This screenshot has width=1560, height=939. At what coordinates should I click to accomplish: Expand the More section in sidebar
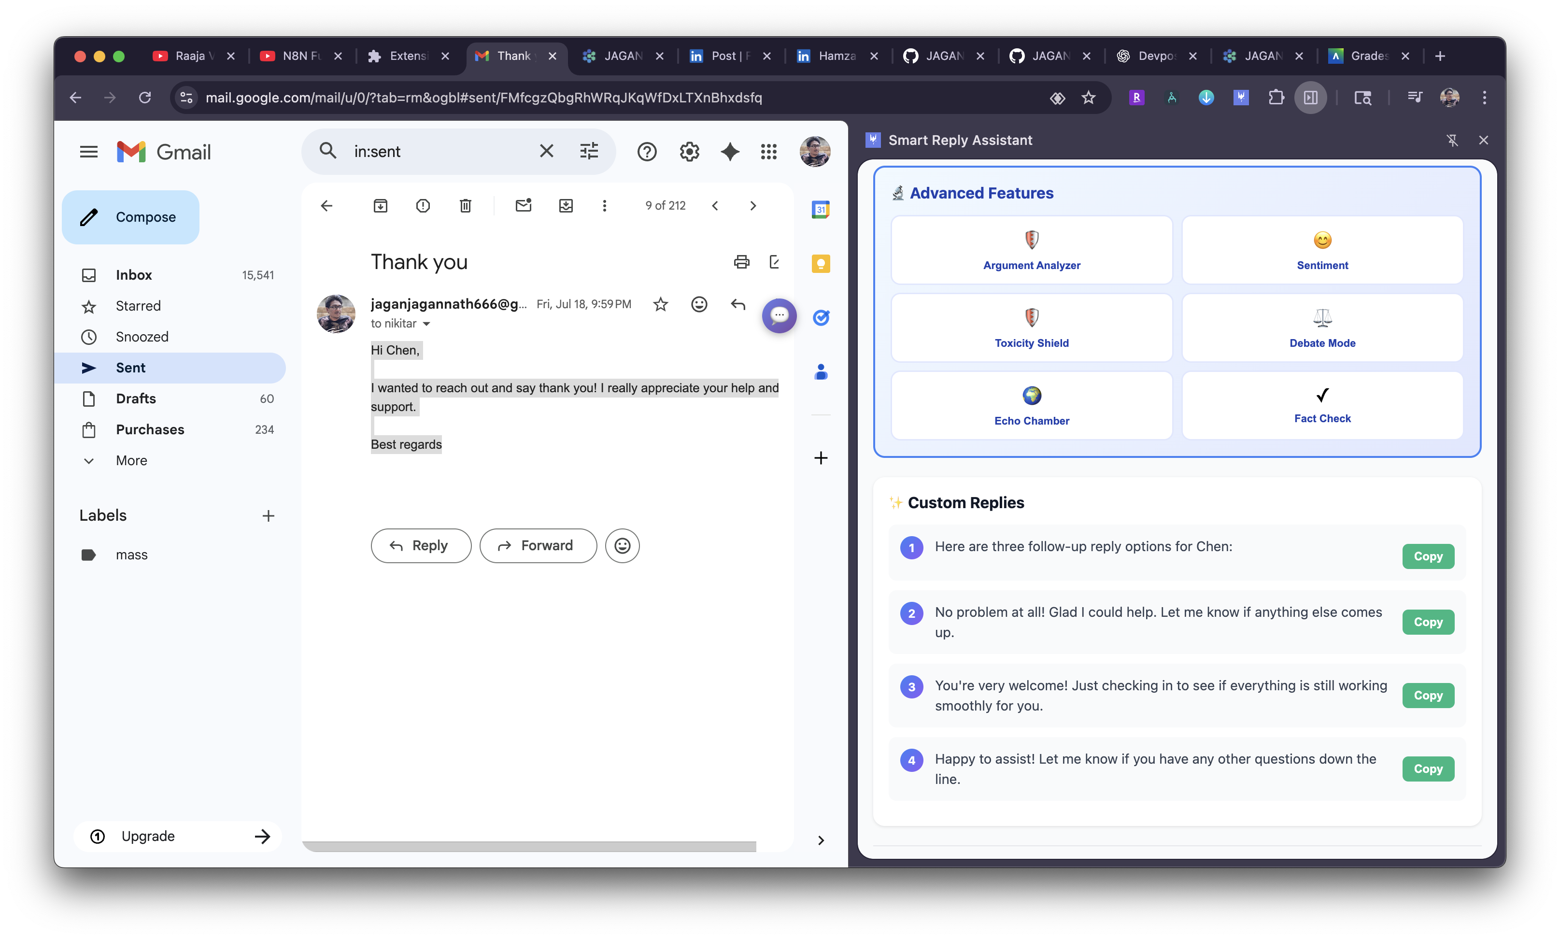pos(131,461)
